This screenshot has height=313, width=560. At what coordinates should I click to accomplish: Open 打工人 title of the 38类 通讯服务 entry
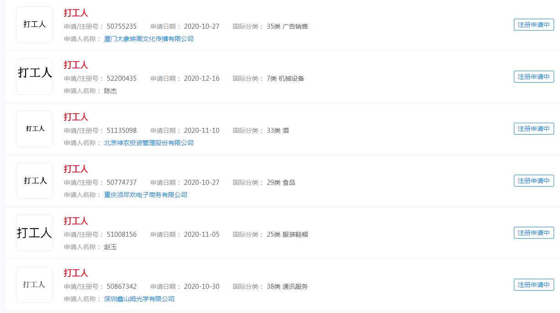pos(76,273)
